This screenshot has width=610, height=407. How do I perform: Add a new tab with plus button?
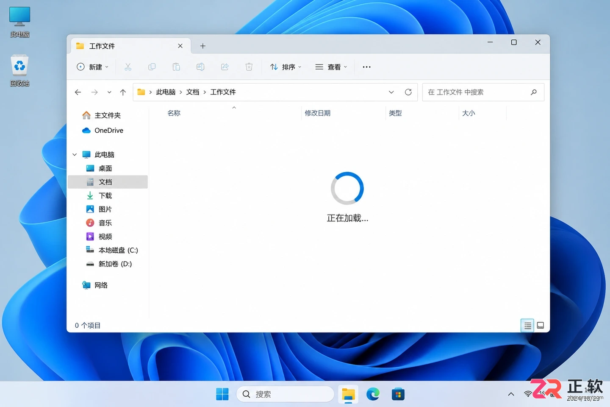coord(203,46)
